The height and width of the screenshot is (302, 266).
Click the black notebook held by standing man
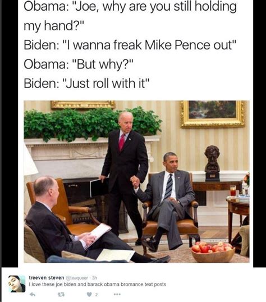coord(97,187)
